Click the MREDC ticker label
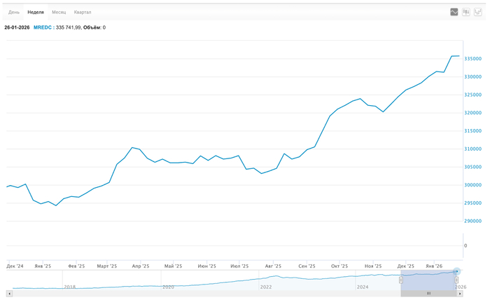The width and height of the screenshot is (490, 300). click(42, 27)
